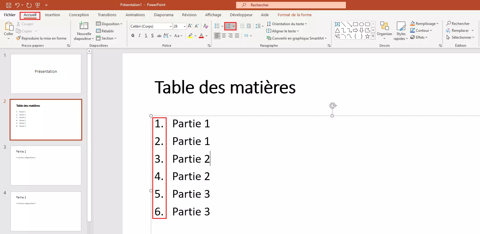Open font color dropdown arrow
The height and width of the screenshot is (234, 480).
(206, 36)
